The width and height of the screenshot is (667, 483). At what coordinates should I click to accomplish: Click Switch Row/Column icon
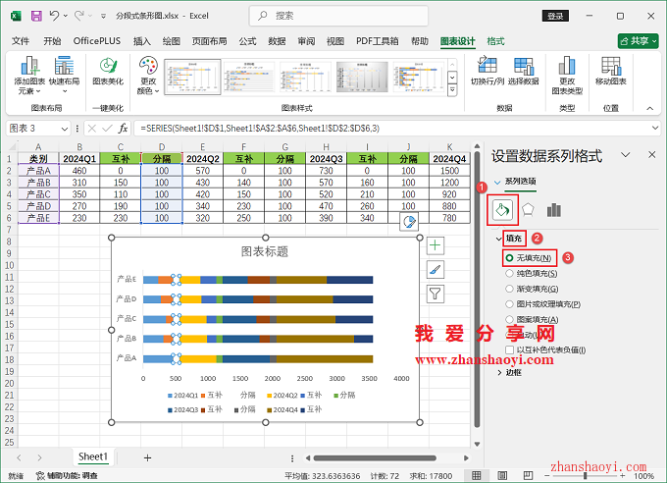(487, 68)
